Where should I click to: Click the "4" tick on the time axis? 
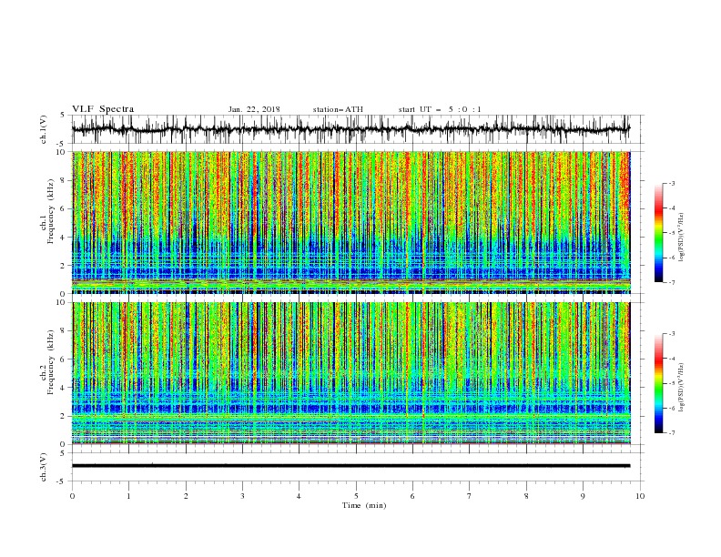pyautogui.click(x=299, y=496)
